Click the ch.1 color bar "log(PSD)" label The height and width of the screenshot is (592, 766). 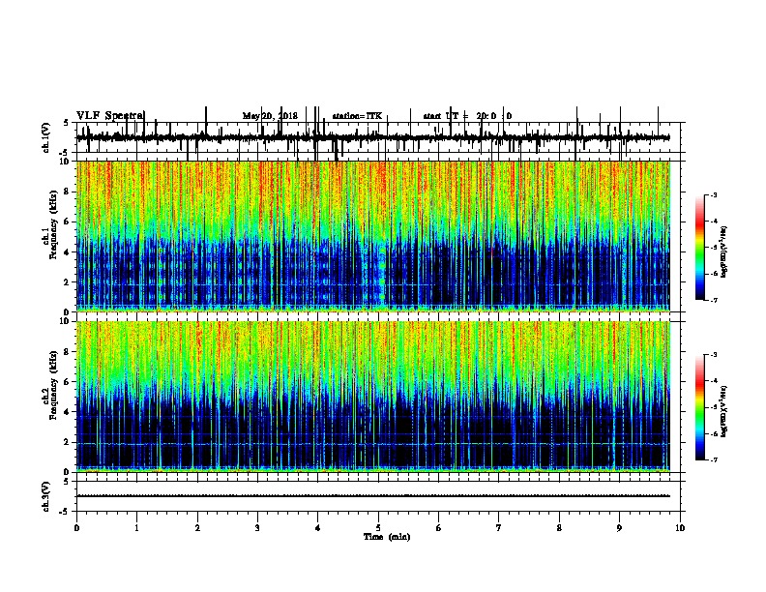coord(723,252)
